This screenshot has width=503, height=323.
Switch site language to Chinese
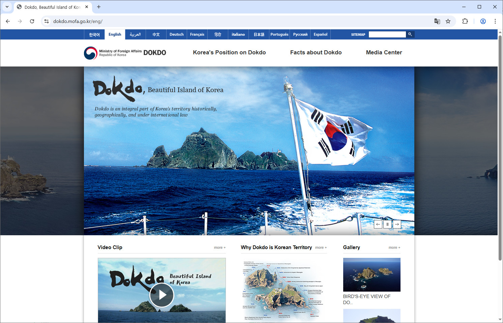coord(156,34)
